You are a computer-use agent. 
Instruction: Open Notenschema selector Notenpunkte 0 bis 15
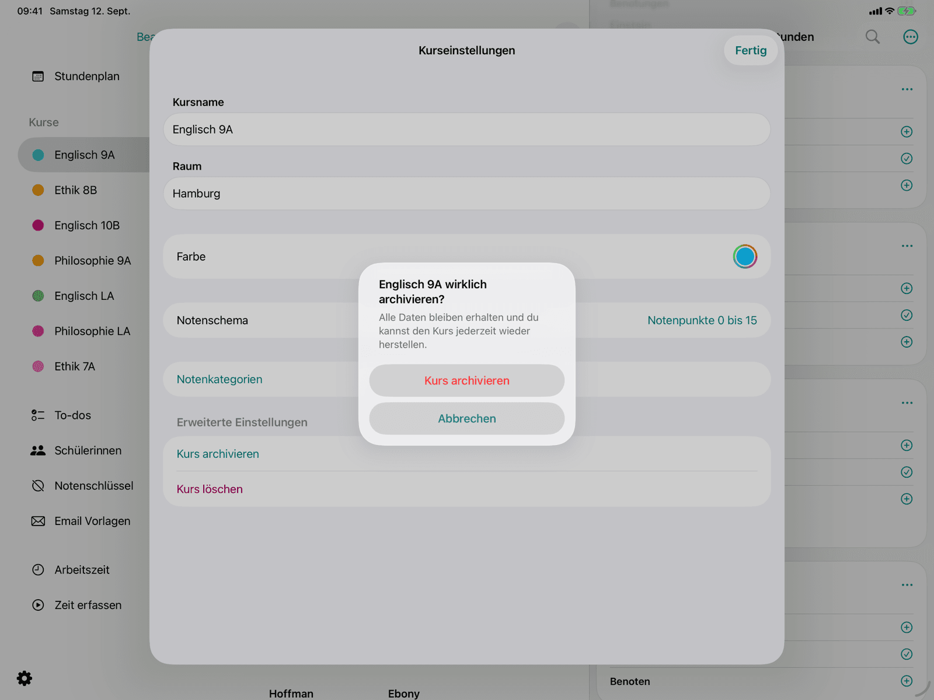(702, 320)
